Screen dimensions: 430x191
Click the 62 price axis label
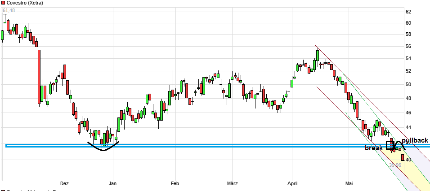pyautogui.click(x=421, y=12)
